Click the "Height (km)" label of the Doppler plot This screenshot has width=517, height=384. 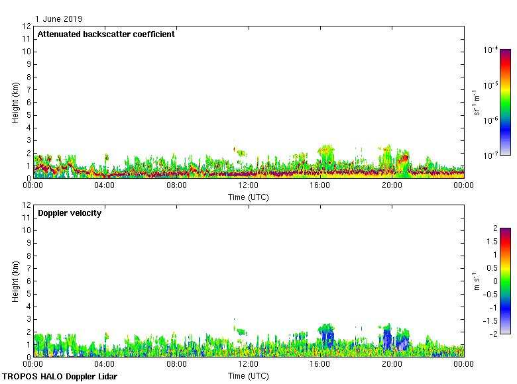click(x=15, y=281)
